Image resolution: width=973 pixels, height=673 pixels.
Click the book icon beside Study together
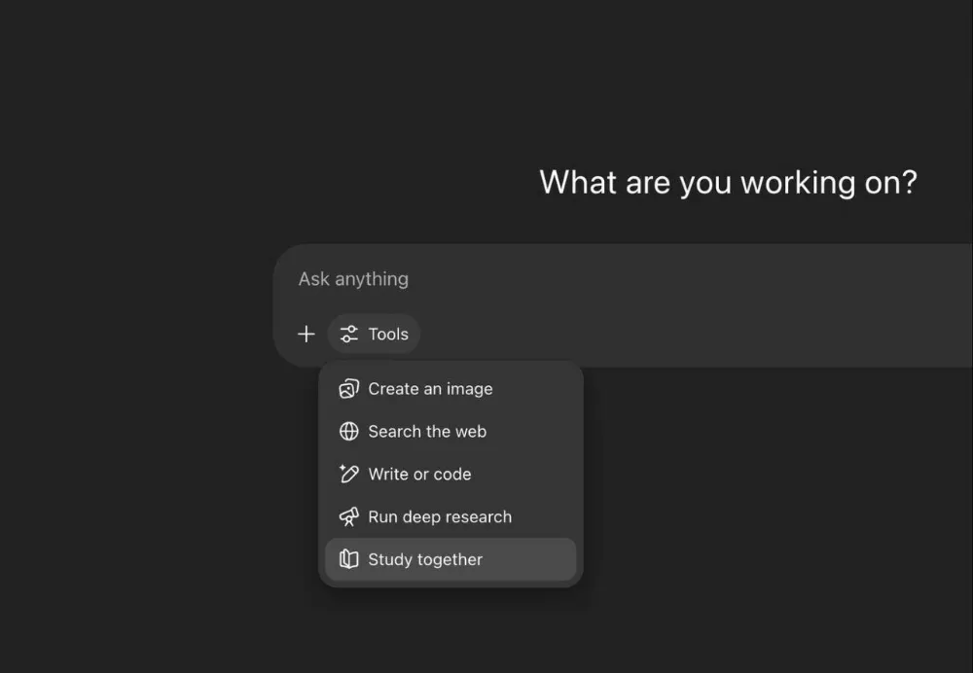click(x=348, y=559)
